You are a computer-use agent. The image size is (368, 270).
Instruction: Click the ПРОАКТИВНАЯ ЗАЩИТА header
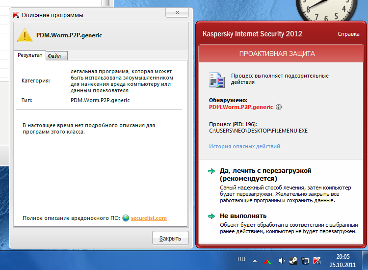click(277, 54)
